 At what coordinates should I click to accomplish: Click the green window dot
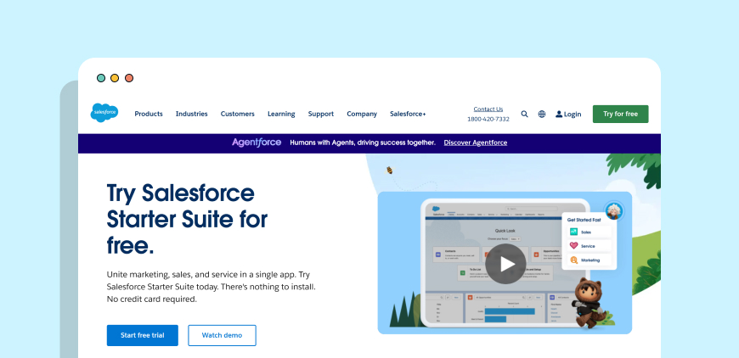pyautogui.click(x=101, y=78)
